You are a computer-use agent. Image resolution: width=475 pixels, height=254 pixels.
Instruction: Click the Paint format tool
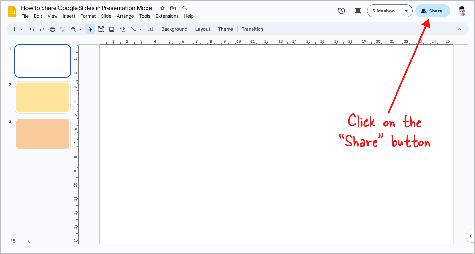point(63,29)
